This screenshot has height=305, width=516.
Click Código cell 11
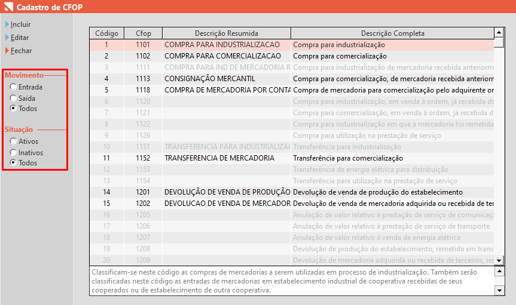[106, 158]
